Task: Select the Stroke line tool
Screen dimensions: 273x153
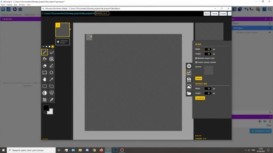Action: [51, 66]
